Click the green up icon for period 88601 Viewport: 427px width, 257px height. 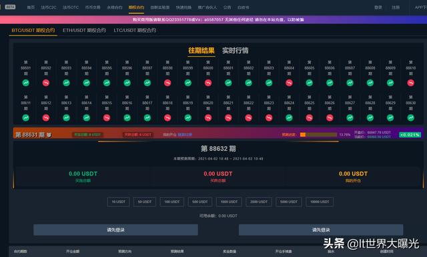click(x=228, y=83)
